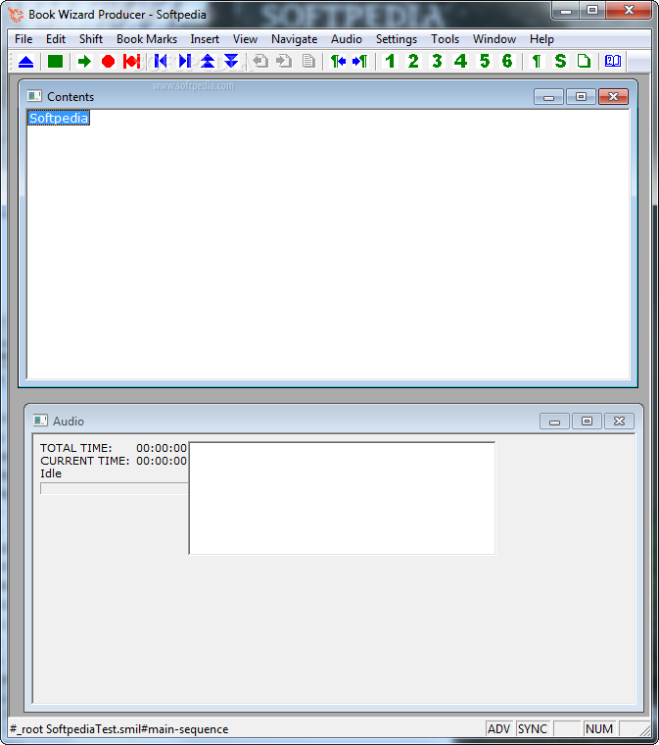The width and height of the screenshot is (659, 745).
Task: Click the red punch-in record icon
Action: 131,62
